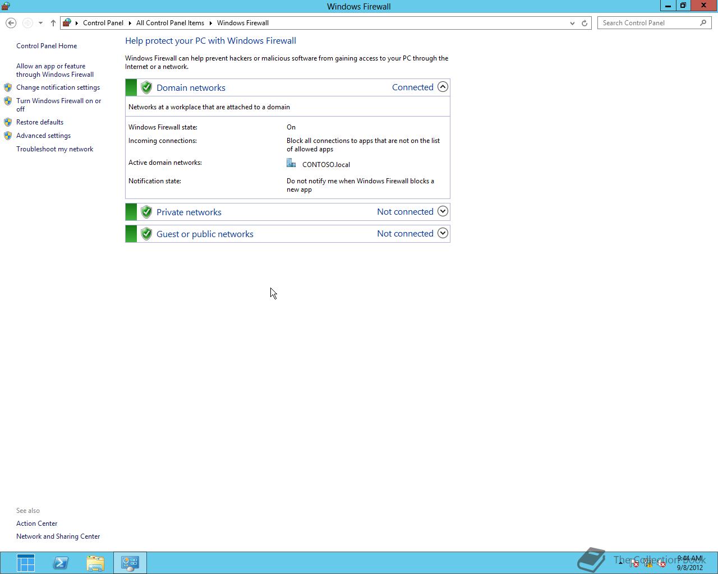Click the CONTOSO.local network name
The height and width of the screenshot is (574, 718).
[326, 165]
